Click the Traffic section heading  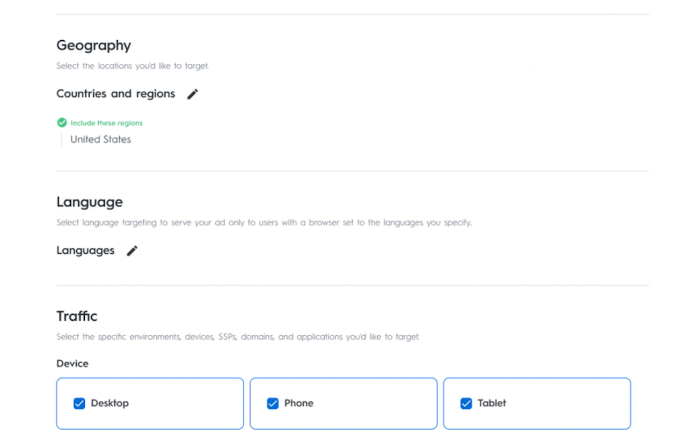click(x=77, y=316)
